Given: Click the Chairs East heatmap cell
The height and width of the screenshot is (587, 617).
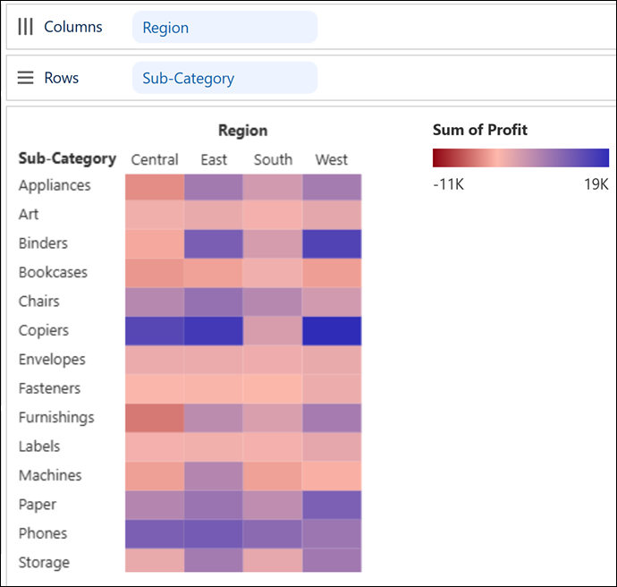Looking at the screenshot, I should click(214, 302).
